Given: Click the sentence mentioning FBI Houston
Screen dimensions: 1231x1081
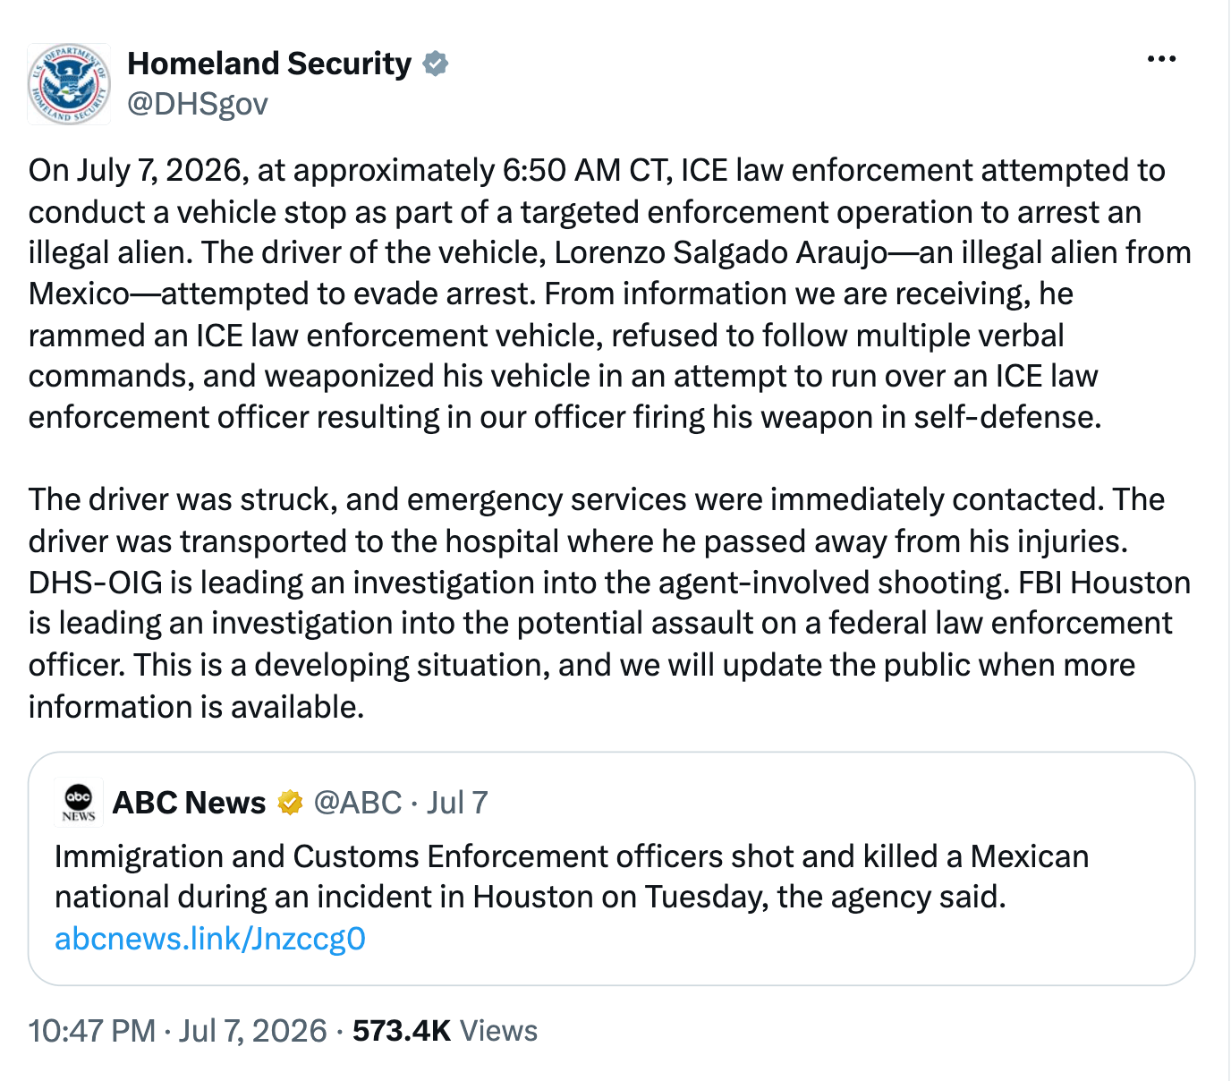Looking at the screenshot, I should (x=609, y=624).
